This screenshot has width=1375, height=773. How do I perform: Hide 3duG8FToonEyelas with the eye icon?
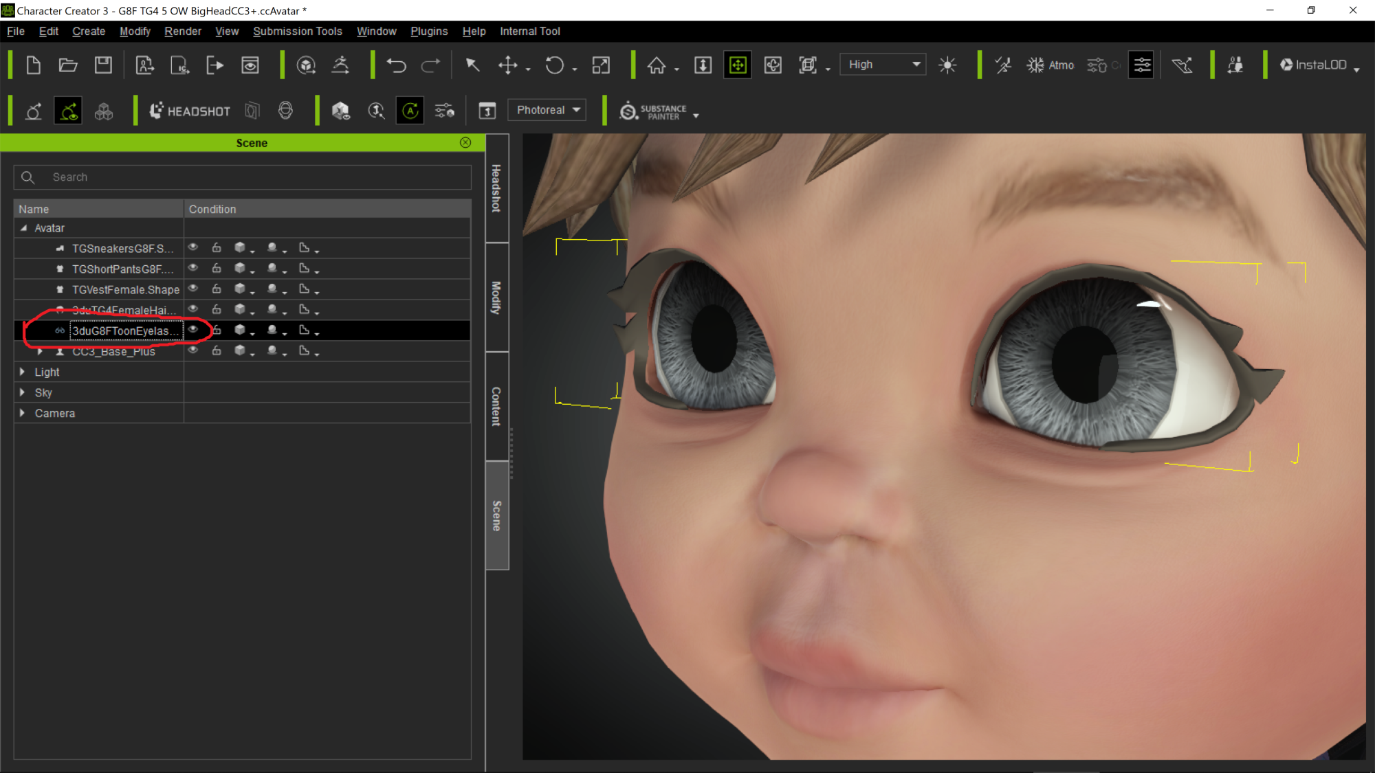[x=193, y=330]
